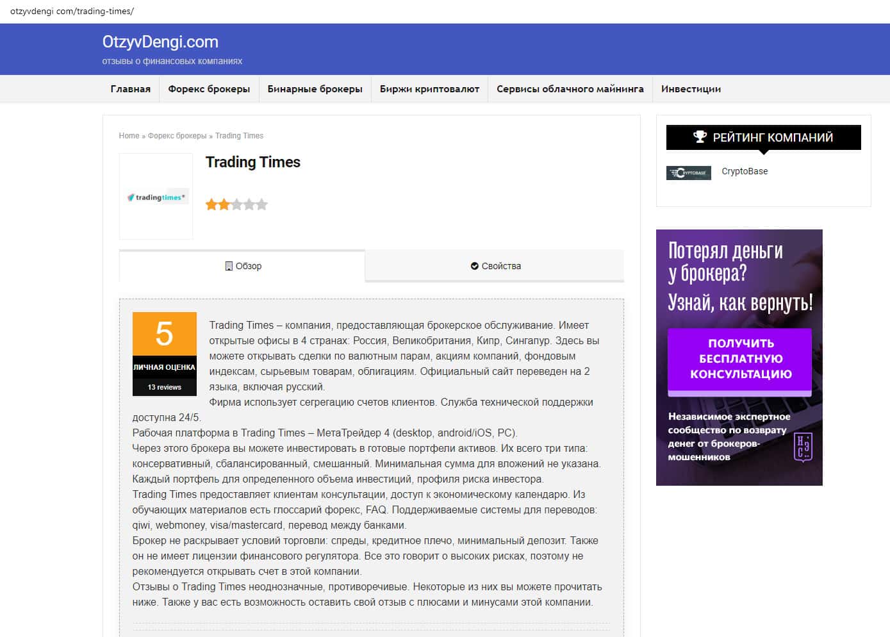The width and height of the screenshot is (890, 637).
Task: Open the Бинарные брокеры menu item
Action: point(315,89)
